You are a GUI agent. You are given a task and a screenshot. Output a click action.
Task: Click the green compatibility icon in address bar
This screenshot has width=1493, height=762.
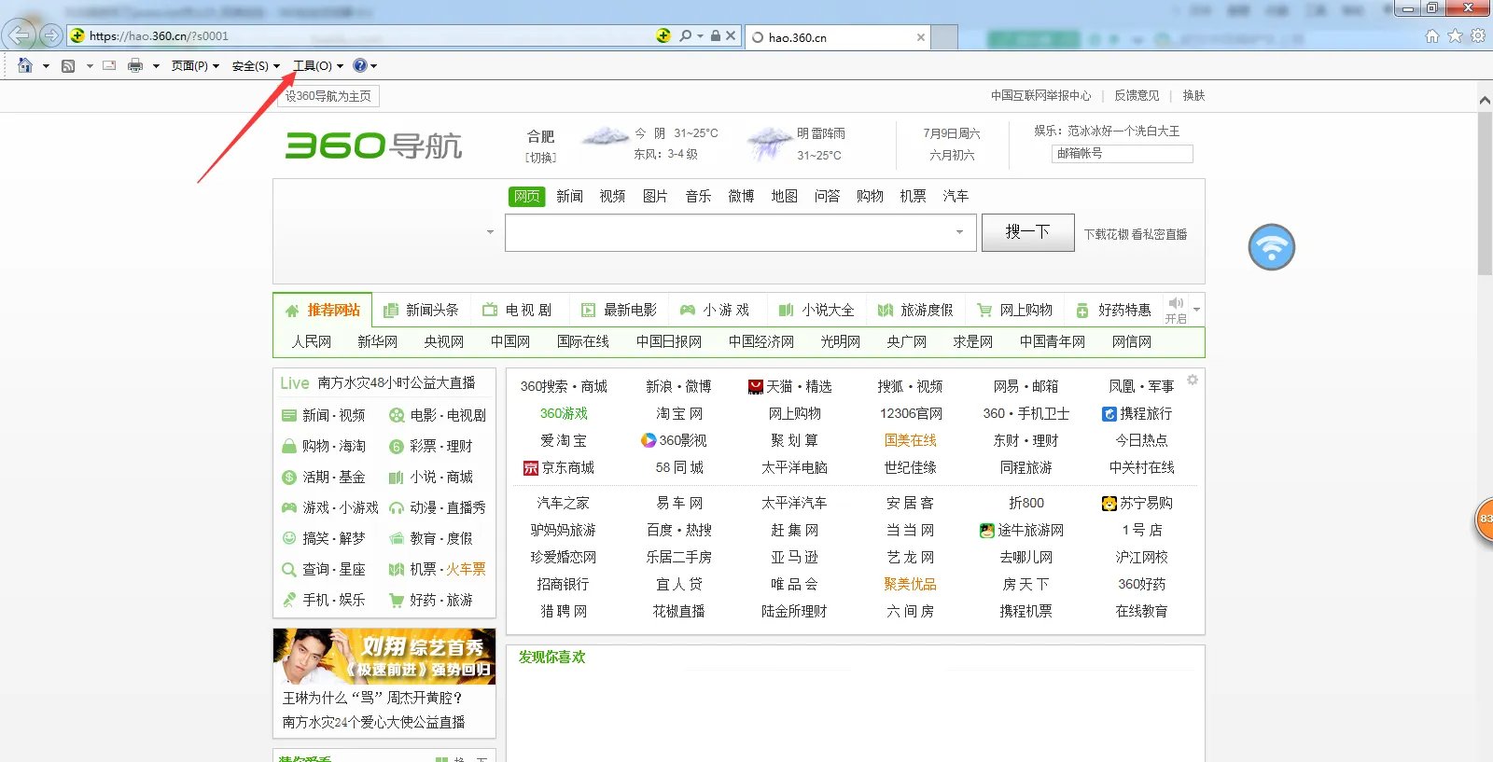(663, 35)
